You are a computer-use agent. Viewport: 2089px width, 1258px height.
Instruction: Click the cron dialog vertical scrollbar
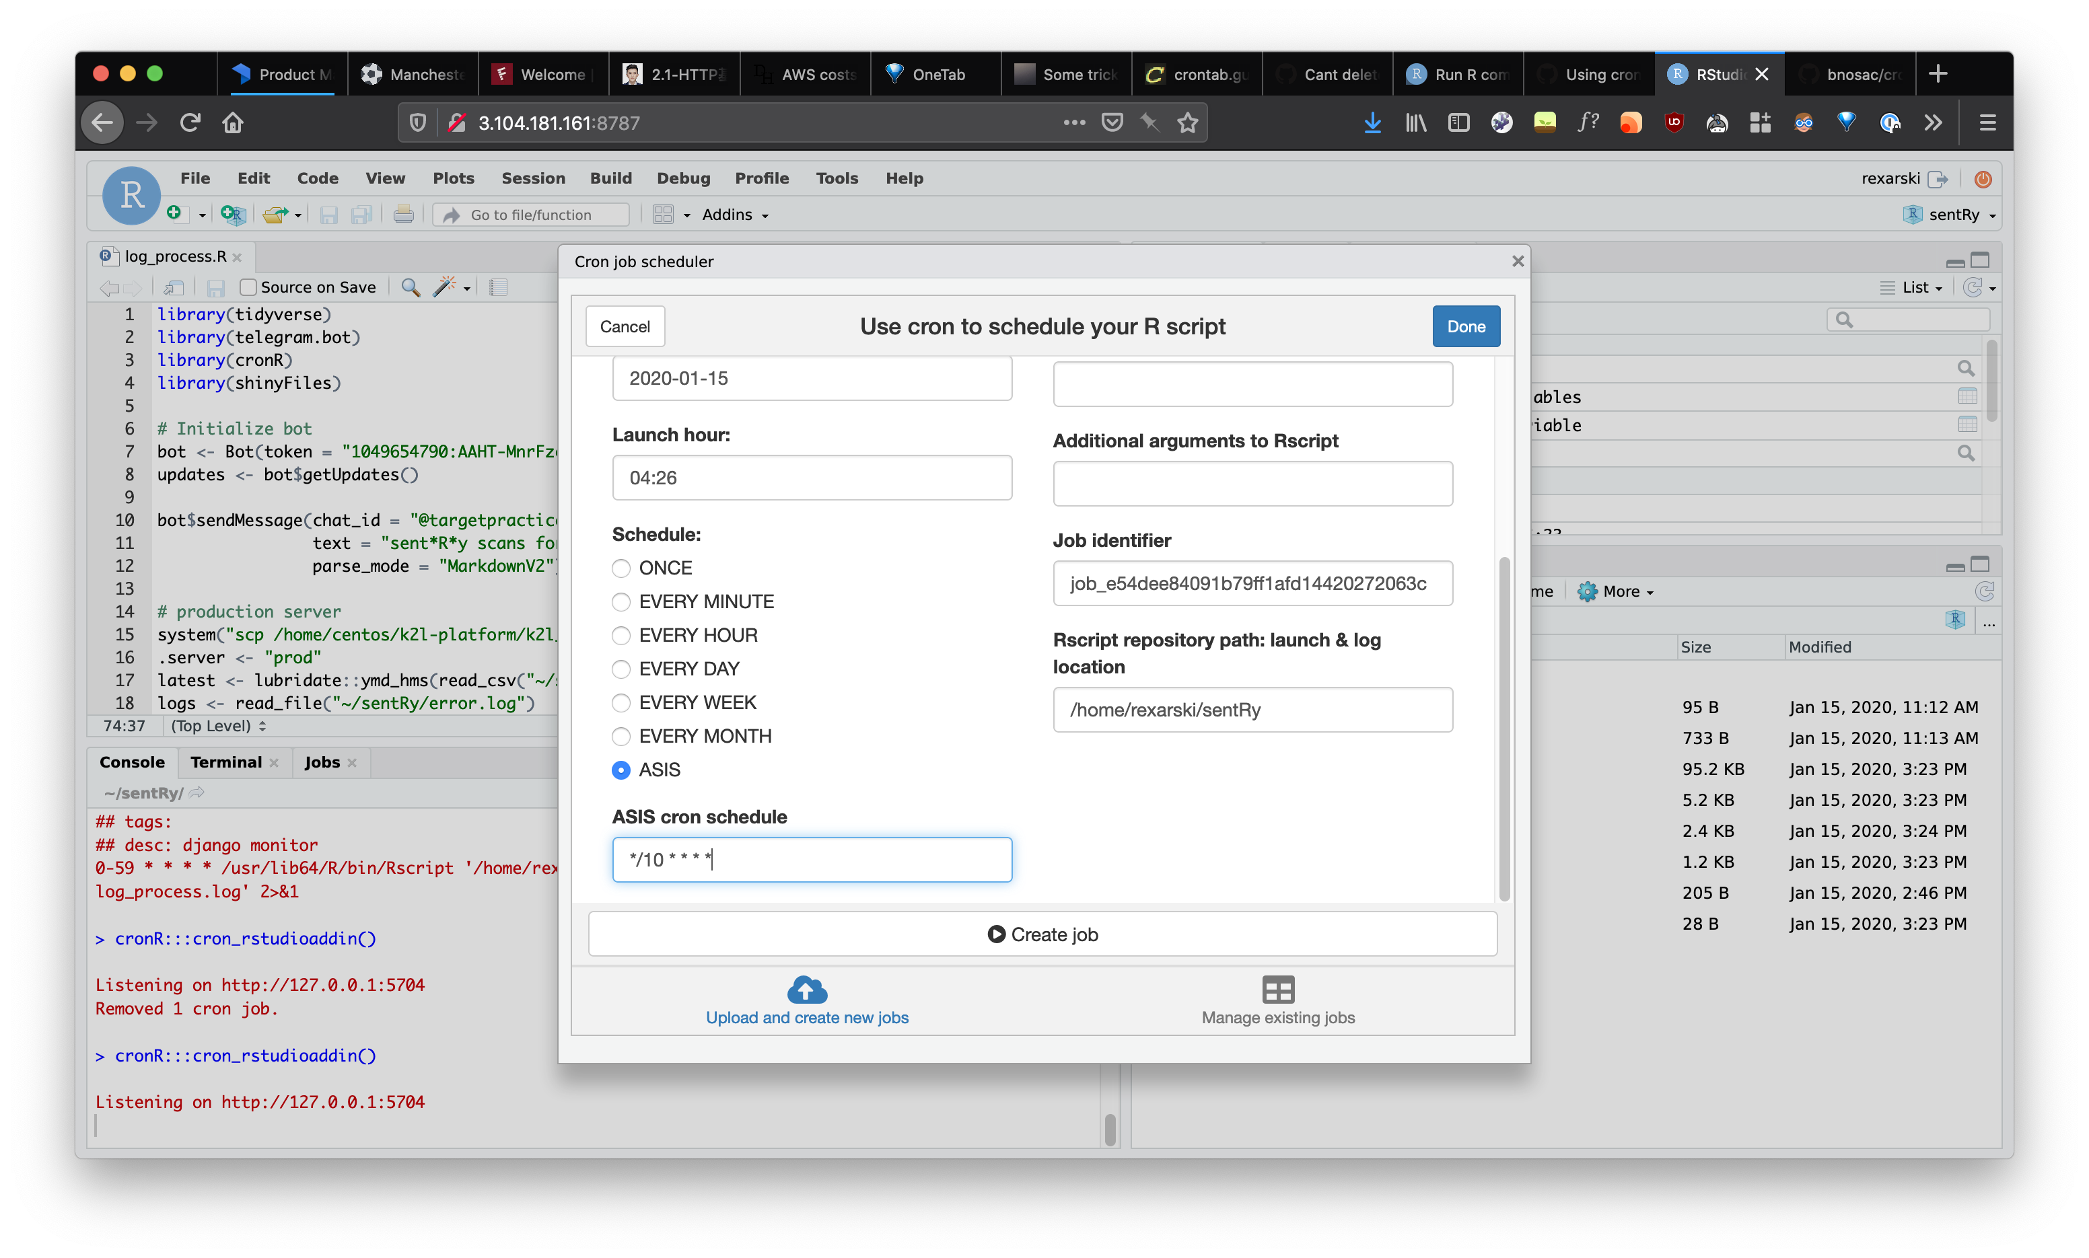click(1504, 729)
